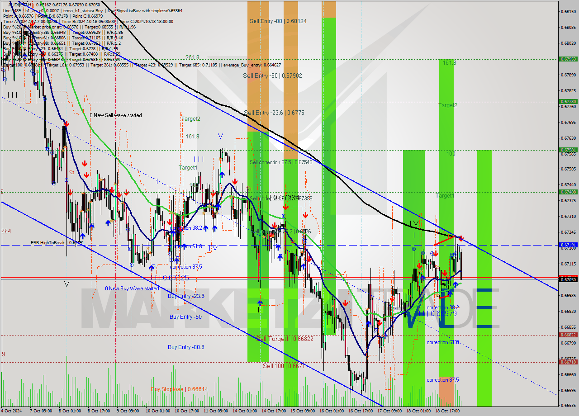Click the 0.67581 green price axis tag
Viewport: 579px width, 416px height.
point(568,150)
